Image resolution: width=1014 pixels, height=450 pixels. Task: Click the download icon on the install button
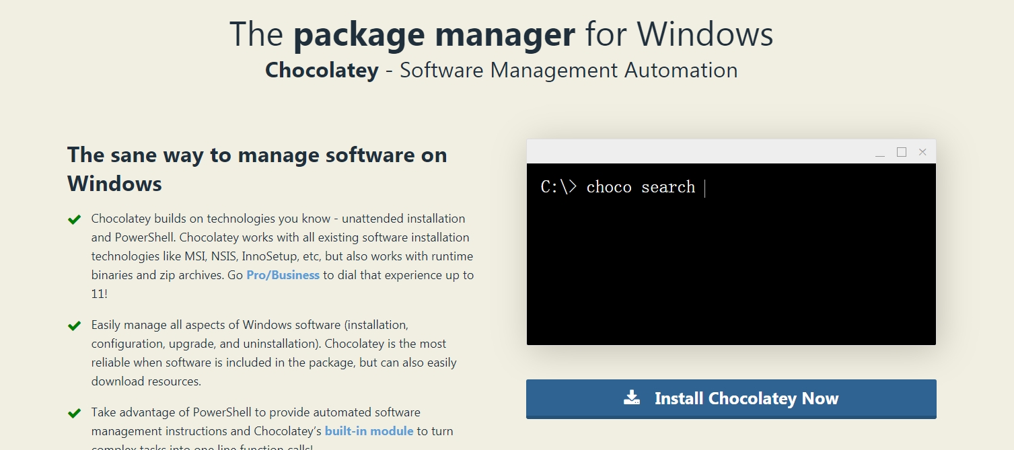coord(632,398)
